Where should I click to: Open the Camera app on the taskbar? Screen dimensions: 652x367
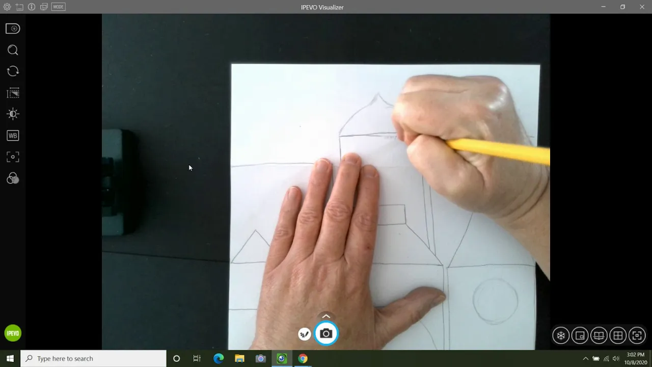(x=260, y=358)
